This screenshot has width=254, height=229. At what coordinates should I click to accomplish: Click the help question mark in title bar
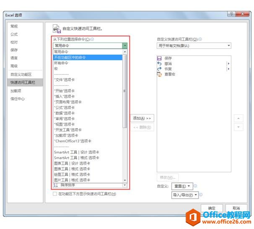tap(231, 14)
